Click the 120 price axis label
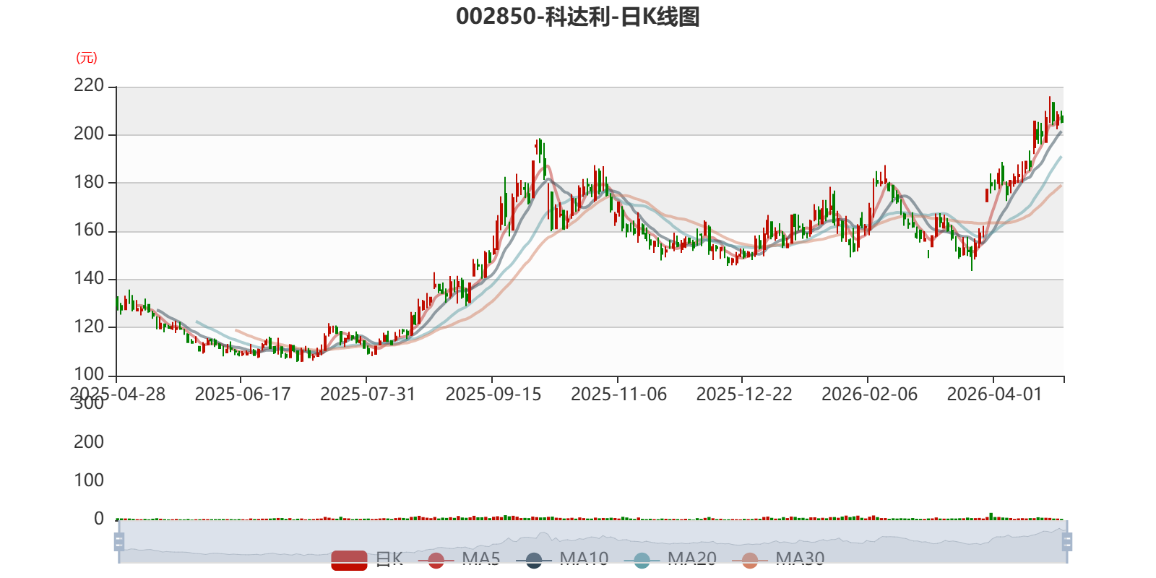 point(89,326)
